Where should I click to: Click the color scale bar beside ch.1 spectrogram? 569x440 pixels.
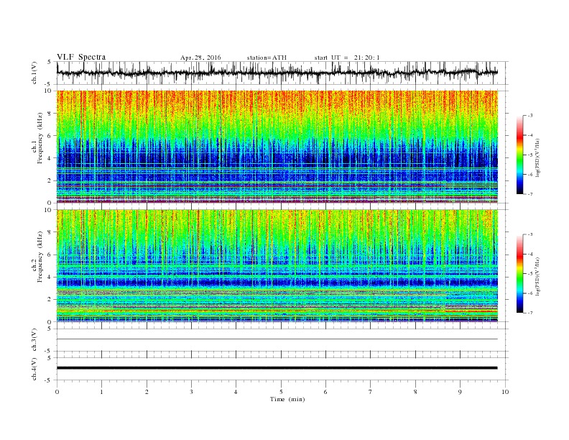(x=519, y=155)
